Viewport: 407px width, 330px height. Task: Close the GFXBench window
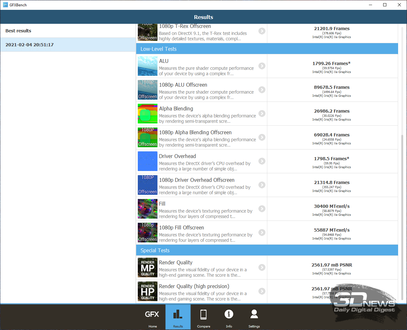(x=399, y=5)
